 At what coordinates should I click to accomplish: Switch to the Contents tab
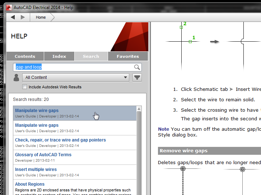pos(25,56)
